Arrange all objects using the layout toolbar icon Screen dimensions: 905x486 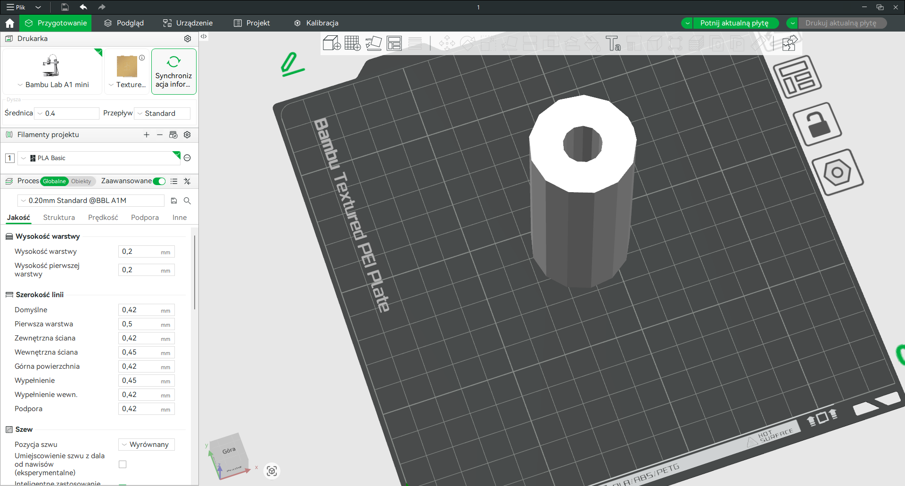394,43
